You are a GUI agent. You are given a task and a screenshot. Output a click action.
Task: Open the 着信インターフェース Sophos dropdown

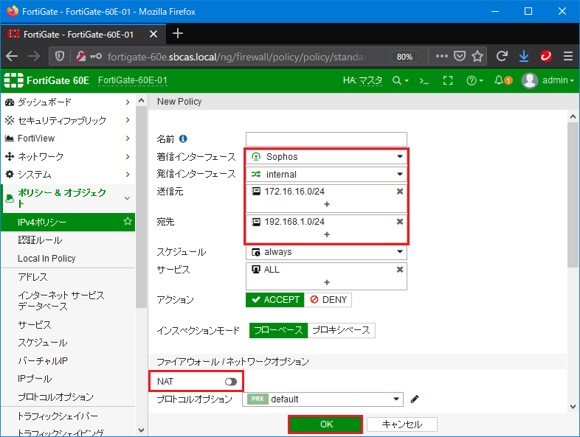point(326,157)
